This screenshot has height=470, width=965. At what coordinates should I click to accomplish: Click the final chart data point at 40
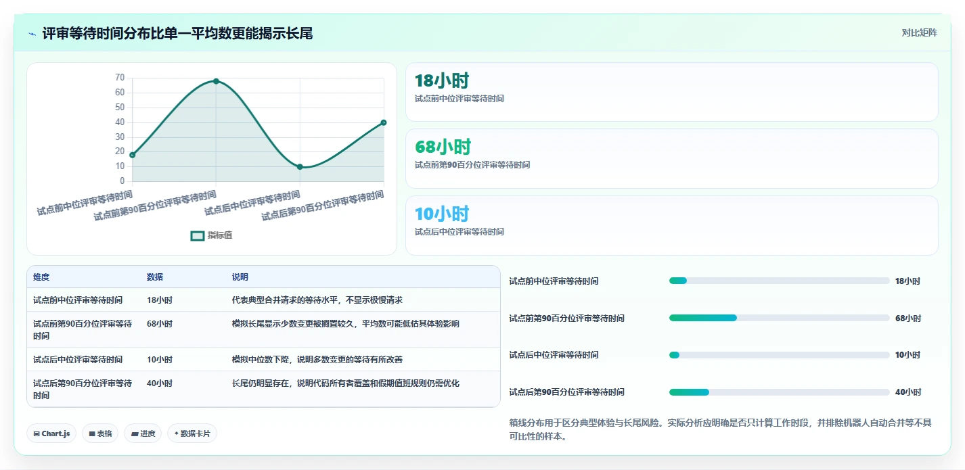[384, 122]
